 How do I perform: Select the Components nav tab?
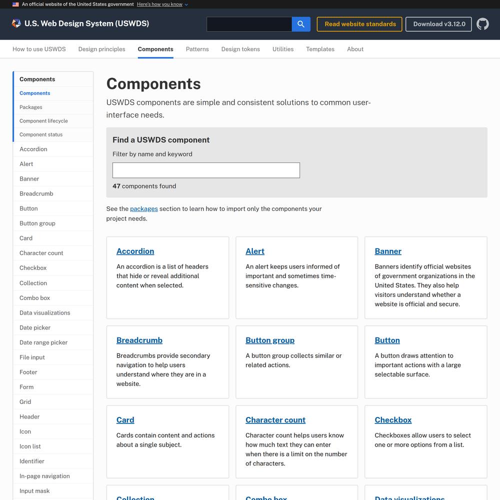point(155,49)
